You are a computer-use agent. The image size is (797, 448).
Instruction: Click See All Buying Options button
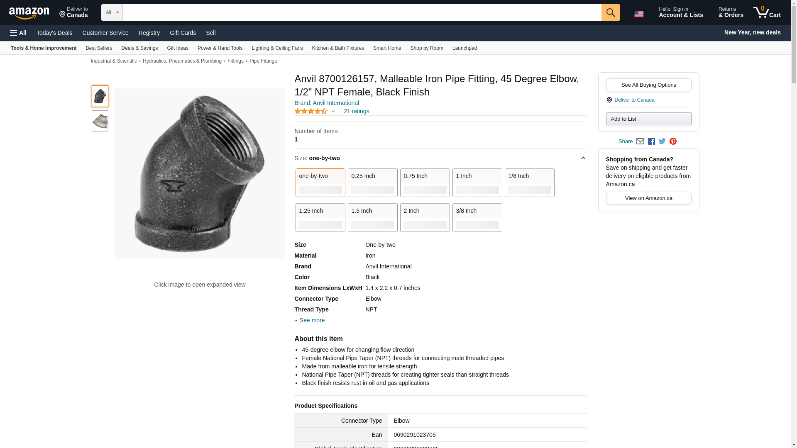coord(648,85)
